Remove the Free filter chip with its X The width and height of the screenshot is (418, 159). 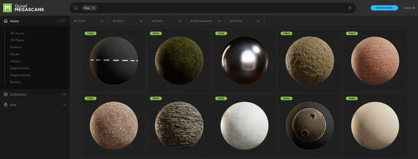pos(93,8)
